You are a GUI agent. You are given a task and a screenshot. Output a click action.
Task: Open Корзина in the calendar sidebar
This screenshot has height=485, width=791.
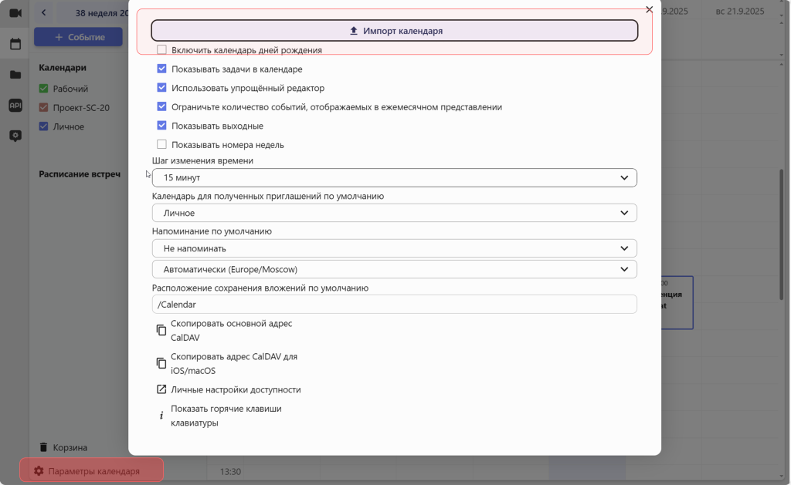70,447
